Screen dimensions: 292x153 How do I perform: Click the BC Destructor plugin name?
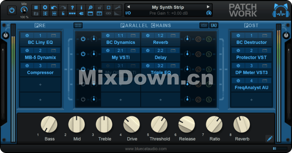point(252,42)
